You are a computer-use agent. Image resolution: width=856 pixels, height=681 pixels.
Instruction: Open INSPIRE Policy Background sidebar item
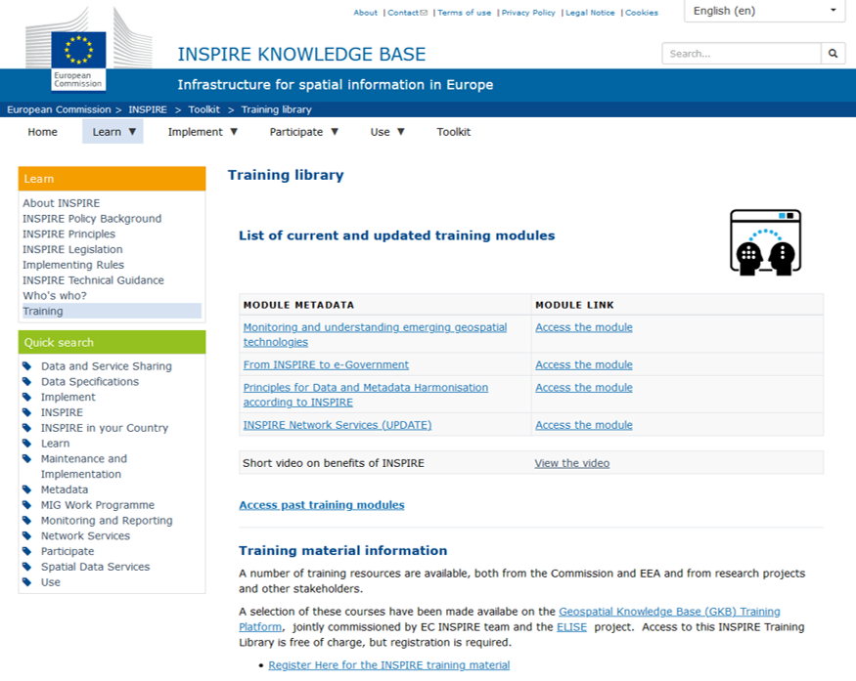pyautogui.click(x=92, y=218)
